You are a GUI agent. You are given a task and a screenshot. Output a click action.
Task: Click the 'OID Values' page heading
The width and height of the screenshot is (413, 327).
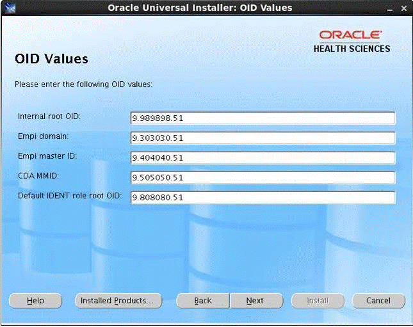(52, 59)
